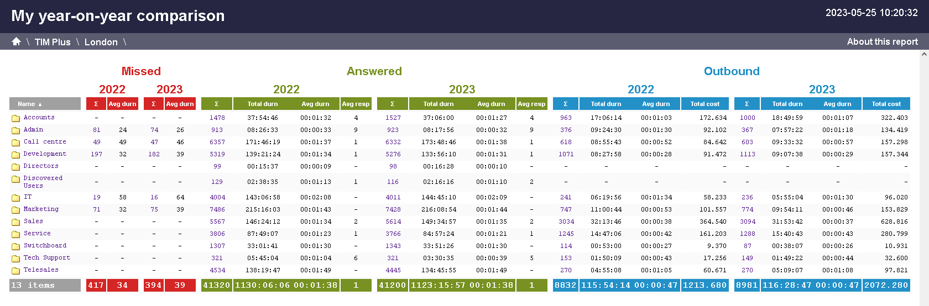Viewport: 929px width, 306px height.
Task: Sort by the Name column header
Action: 29,104
